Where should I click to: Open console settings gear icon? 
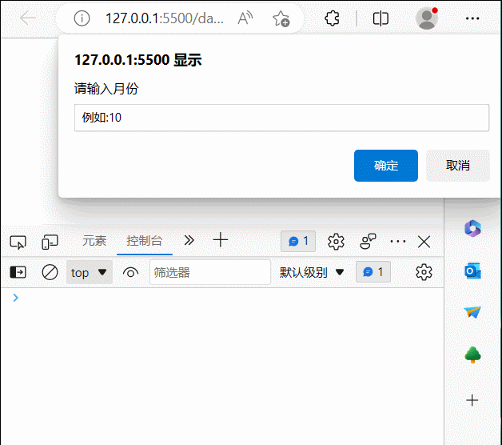[424, 272]
